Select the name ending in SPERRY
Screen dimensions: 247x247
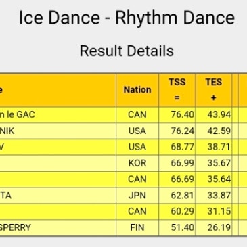click(16, 227)
